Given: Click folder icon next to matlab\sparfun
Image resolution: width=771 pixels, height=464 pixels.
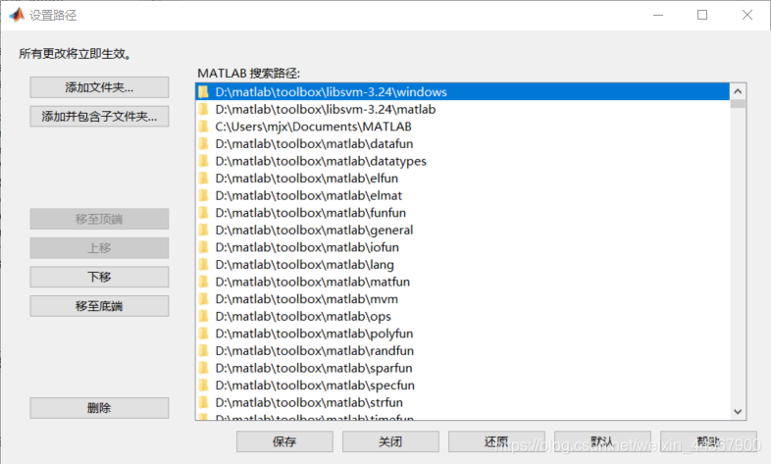Looking at the screenshot, I should click(204, 368).
